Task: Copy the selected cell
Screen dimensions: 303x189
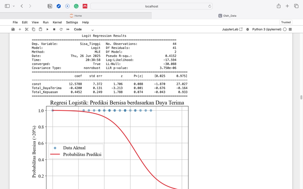Action: pyautogui.click(x=33, y=29)
